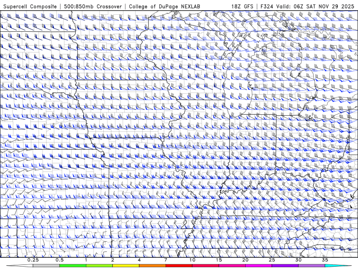The image size is (358, 268).
Task: Click the white arrow start of color bar
Action: click(20, 266)
